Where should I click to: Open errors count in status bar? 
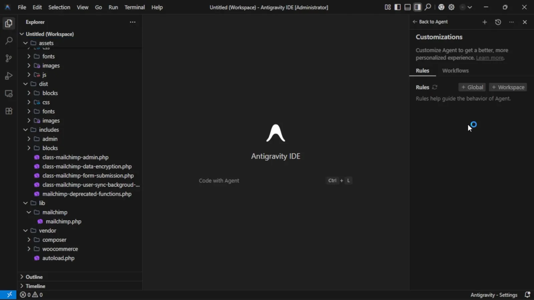[25, 295]
